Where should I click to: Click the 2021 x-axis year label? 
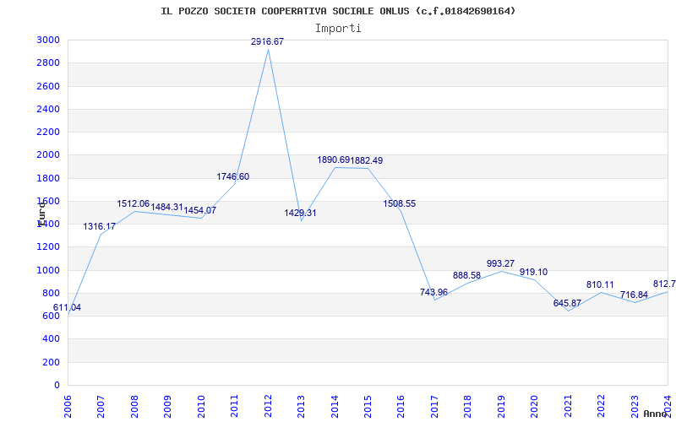tap(568, 407)
